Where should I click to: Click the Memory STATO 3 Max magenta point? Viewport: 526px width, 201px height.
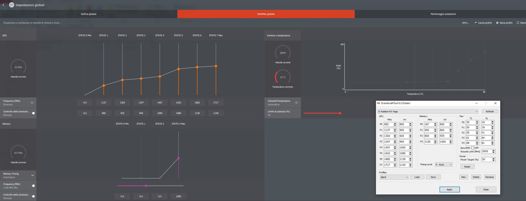coord(178,158)
